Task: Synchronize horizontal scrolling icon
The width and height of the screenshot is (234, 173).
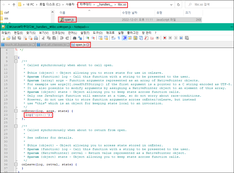Action: [x=106, y=38]
